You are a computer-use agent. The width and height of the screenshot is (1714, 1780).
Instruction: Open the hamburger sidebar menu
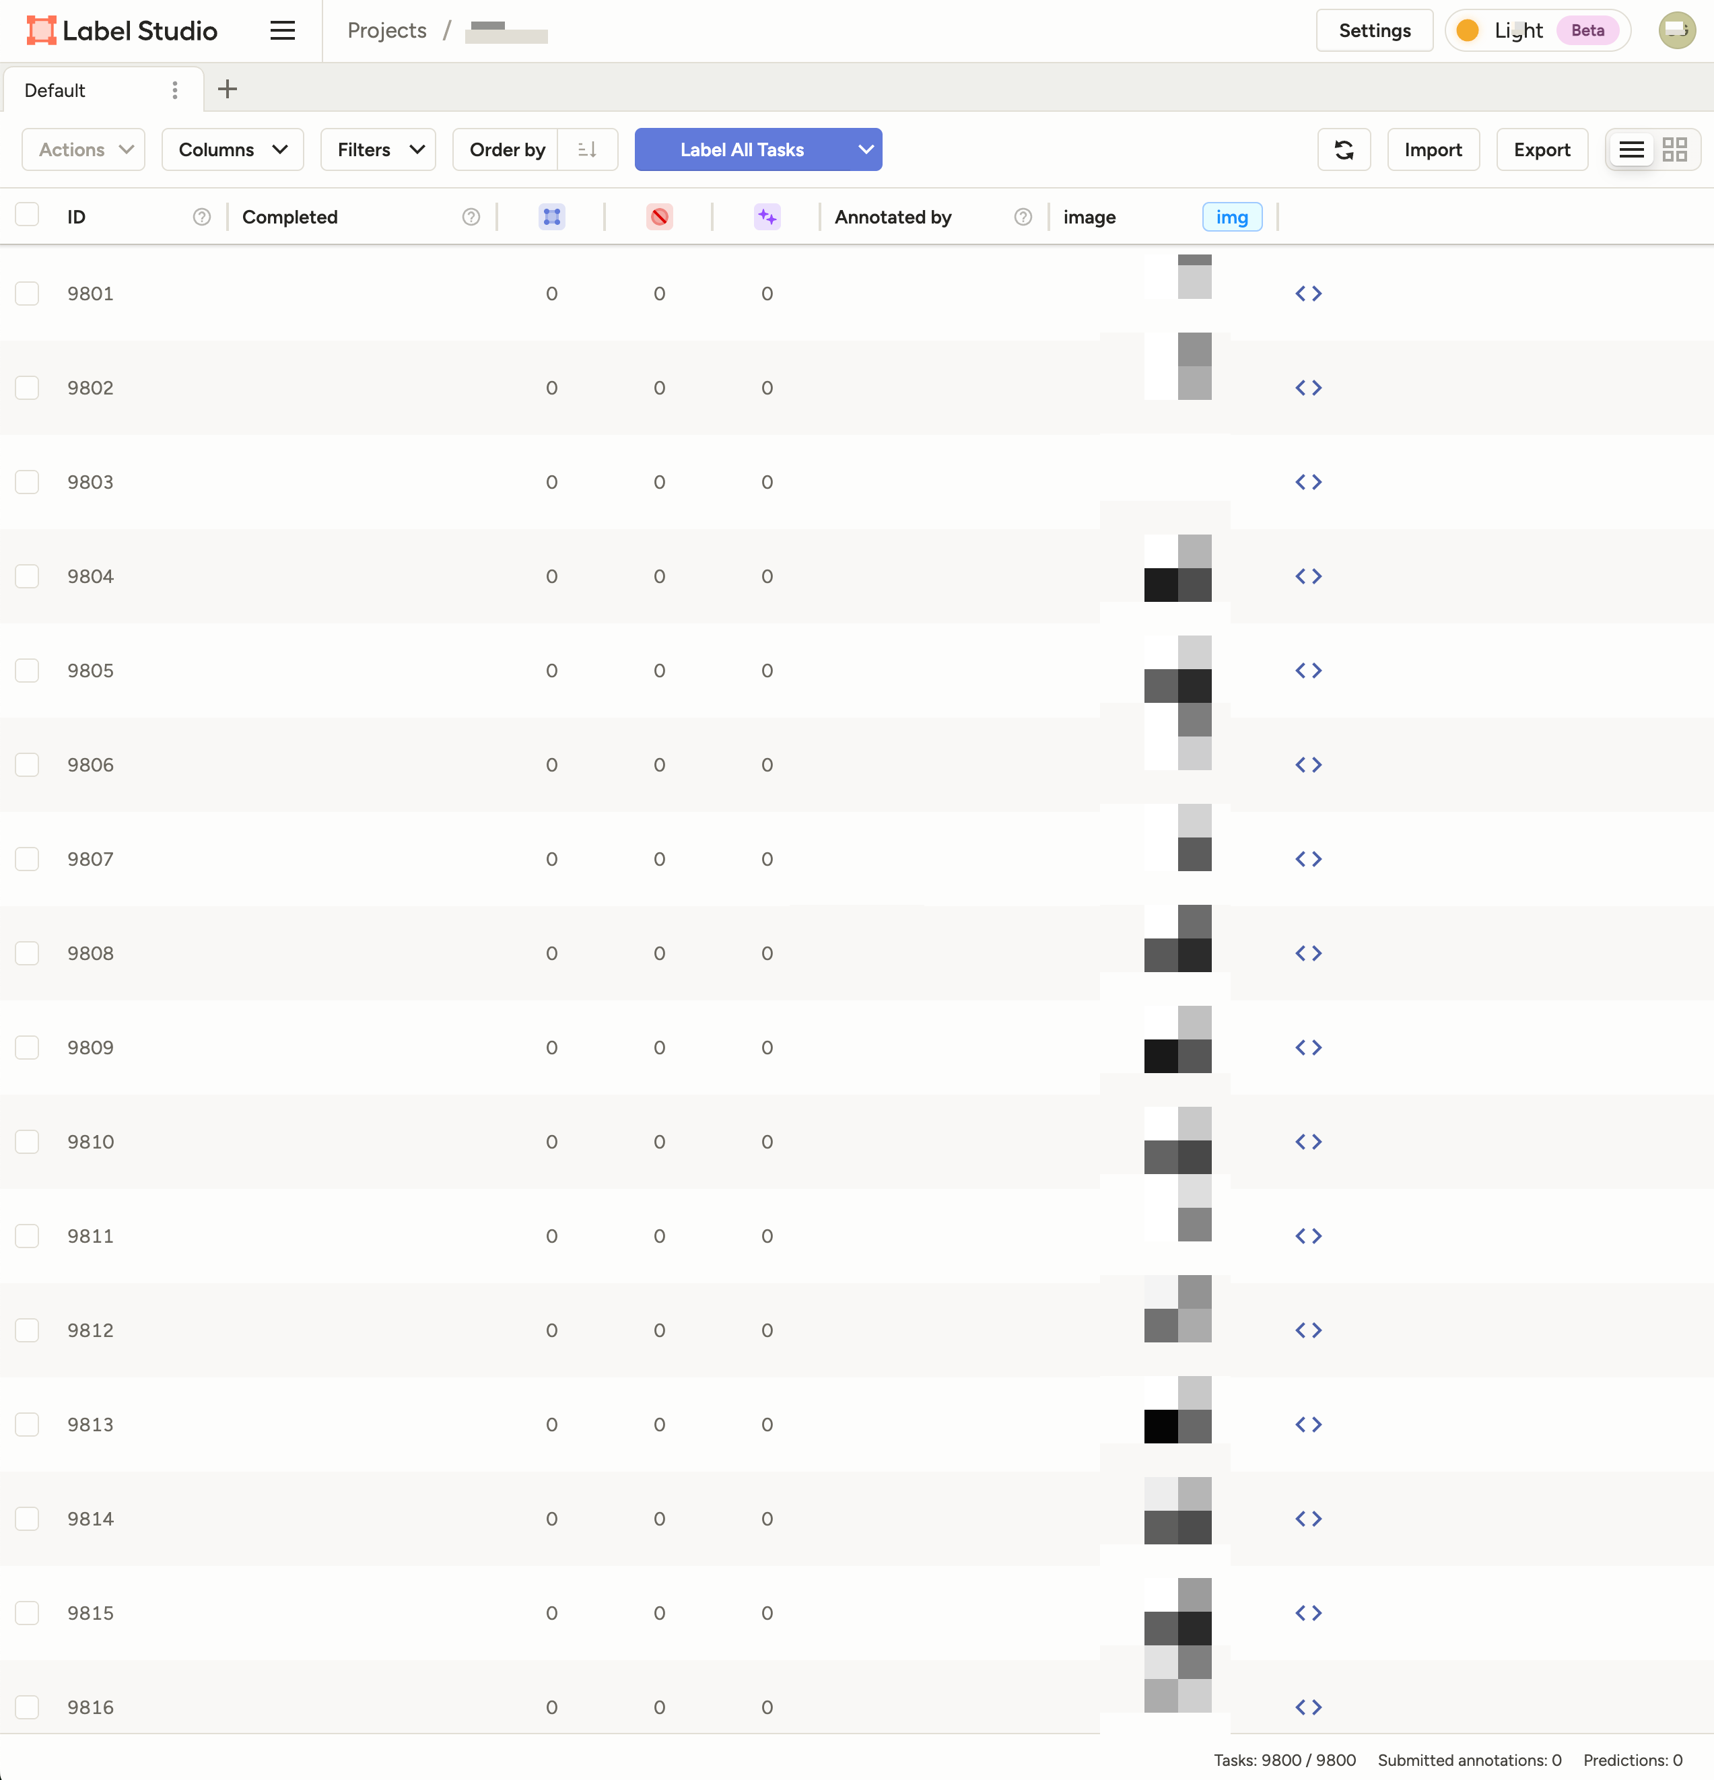(283, 31)
